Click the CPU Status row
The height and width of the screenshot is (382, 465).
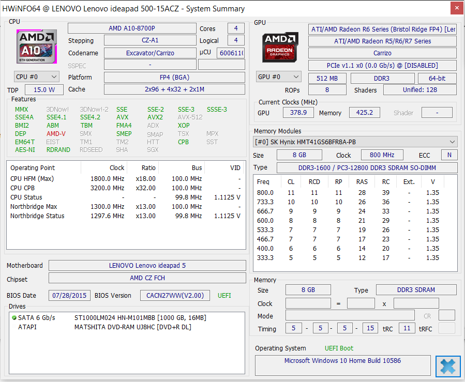(x=126, y=197)
